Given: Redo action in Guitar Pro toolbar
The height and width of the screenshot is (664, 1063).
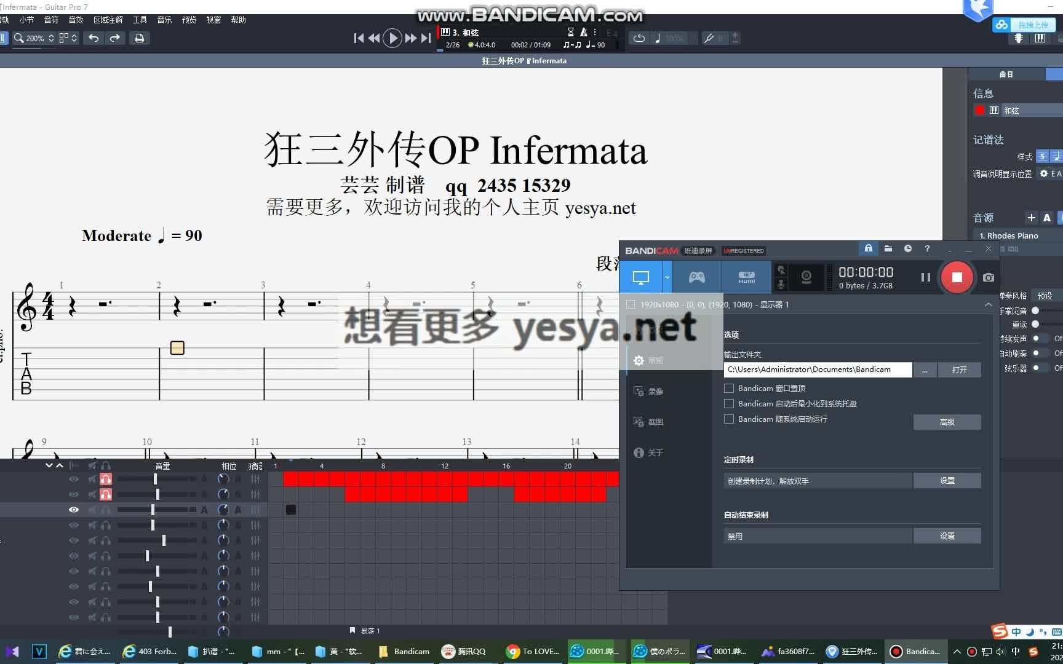Looking at the screenshot, I should pyautogui.click(x=115, y=38).
